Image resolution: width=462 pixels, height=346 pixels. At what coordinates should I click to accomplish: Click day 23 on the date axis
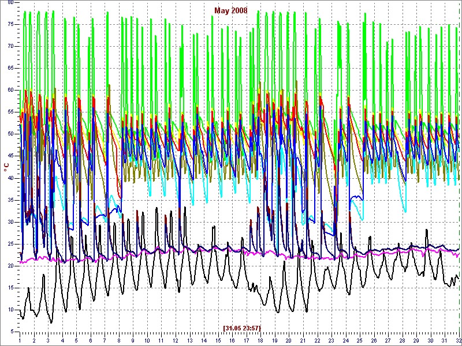[x=331, y=340]
